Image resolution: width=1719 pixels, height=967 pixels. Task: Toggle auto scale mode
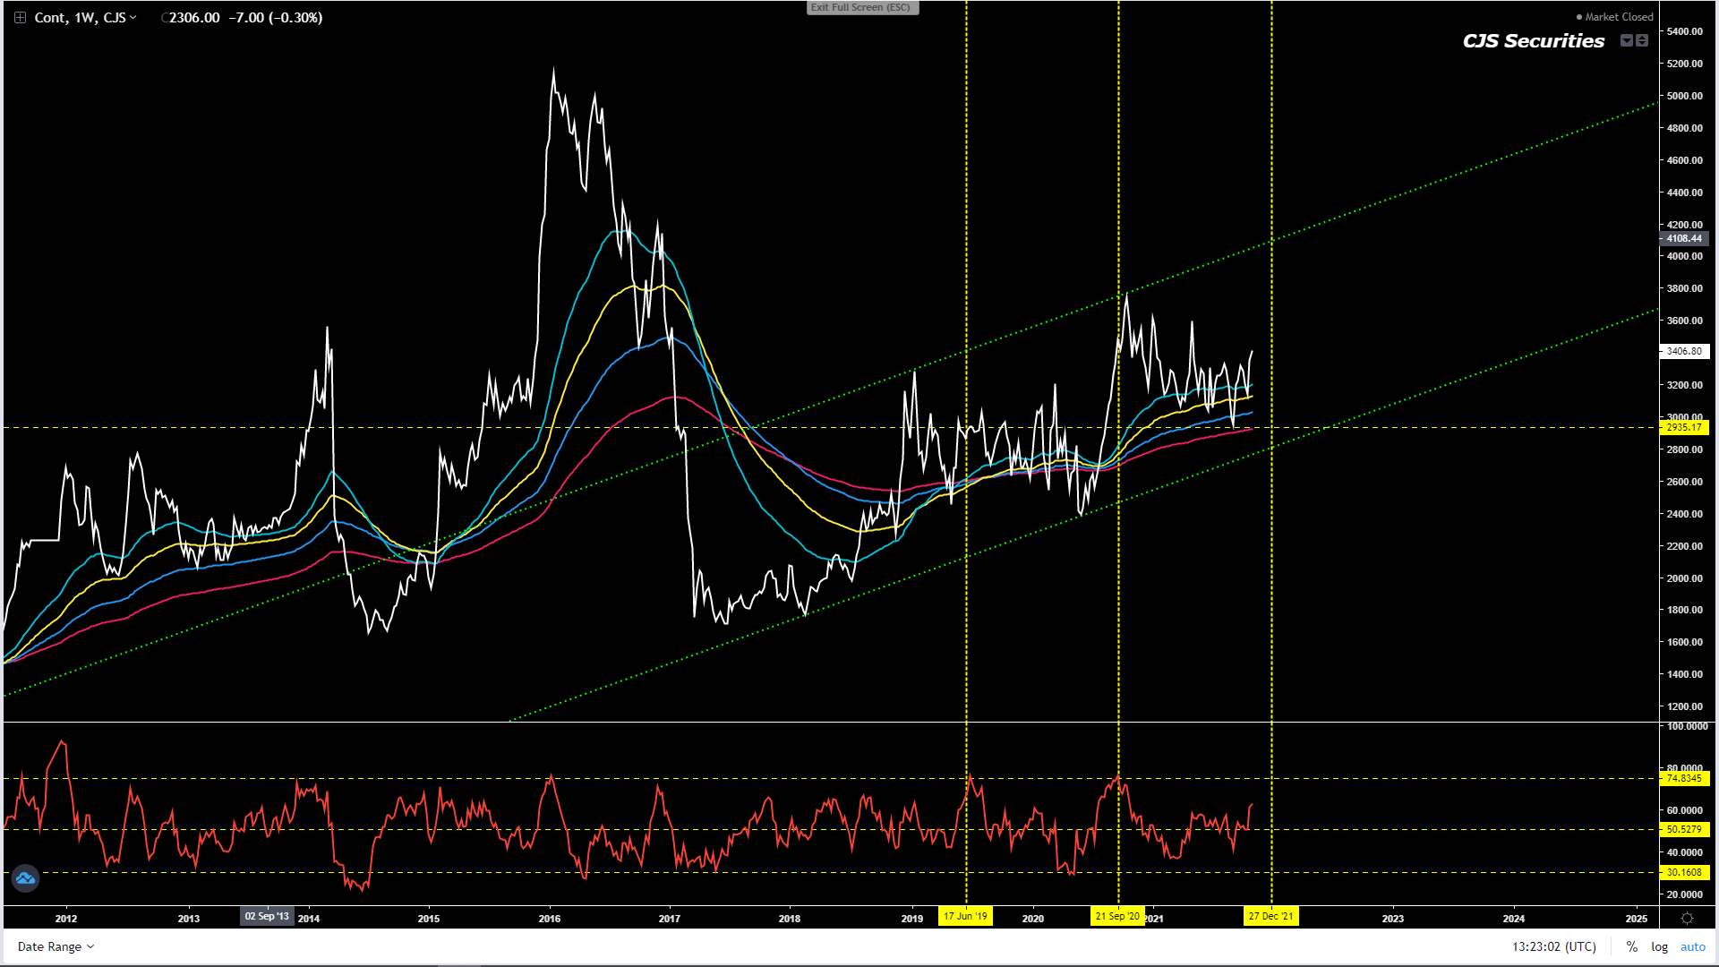tap(1692, 946)
